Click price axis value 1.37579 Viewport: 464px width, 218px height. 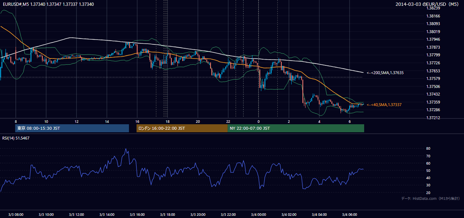point(433,78)
